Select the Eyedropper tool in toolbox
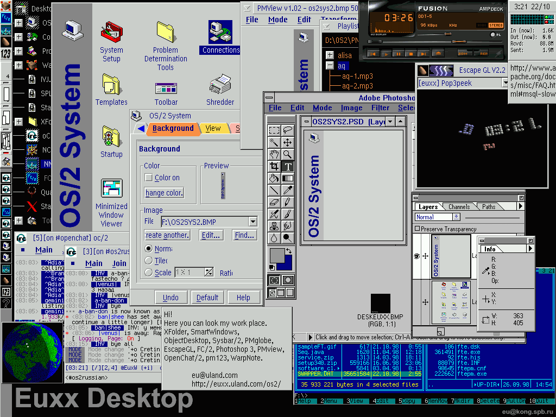This screenshot has height=417, width=556. (288, 191)
